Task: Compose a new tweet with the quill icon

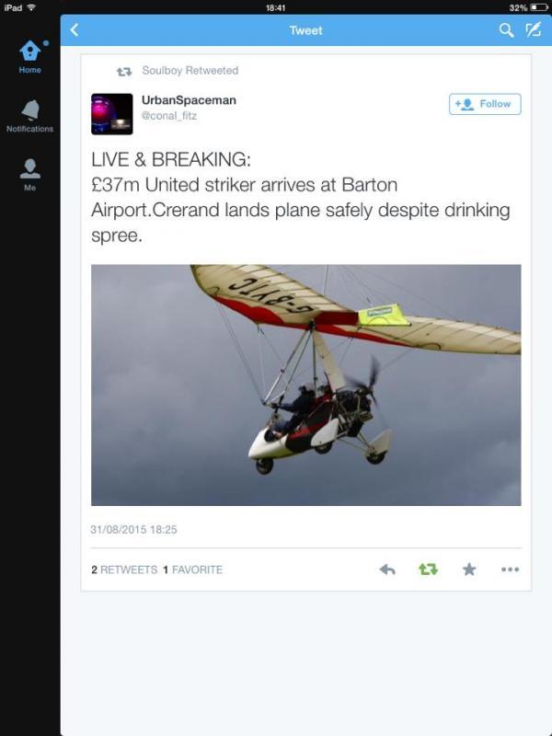Action: (x=534, y=30)
